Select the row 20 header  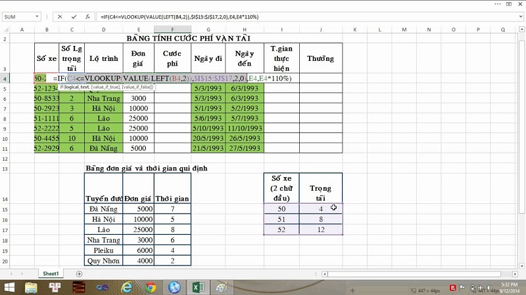pyautogui.click(x=5, y=261)
